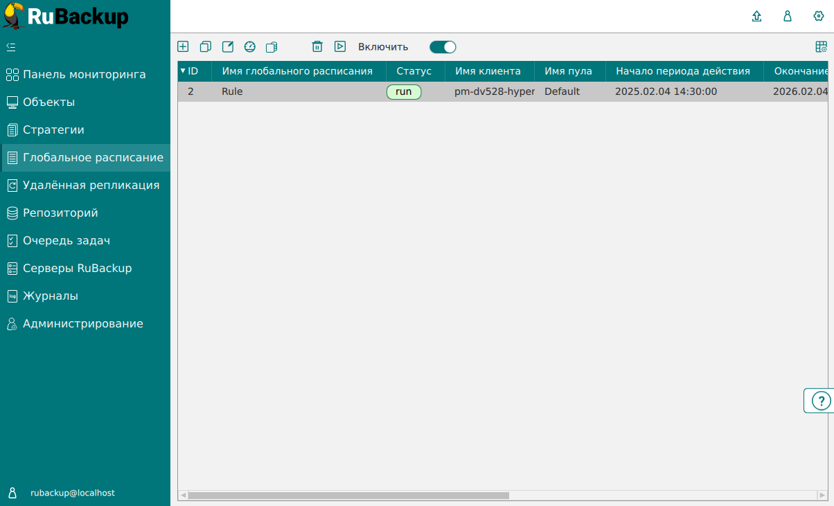Open Очередь задач
This screenshot has height=506, width=834.
(85, 240)
